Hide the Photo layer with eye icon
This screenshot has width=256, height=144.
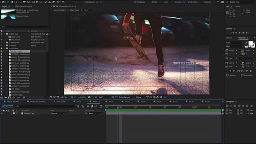coord(2,113)
